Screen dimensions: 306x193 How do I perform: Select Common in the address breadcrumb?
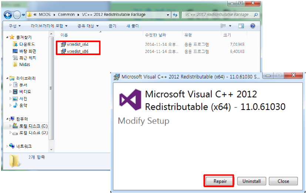66,15
